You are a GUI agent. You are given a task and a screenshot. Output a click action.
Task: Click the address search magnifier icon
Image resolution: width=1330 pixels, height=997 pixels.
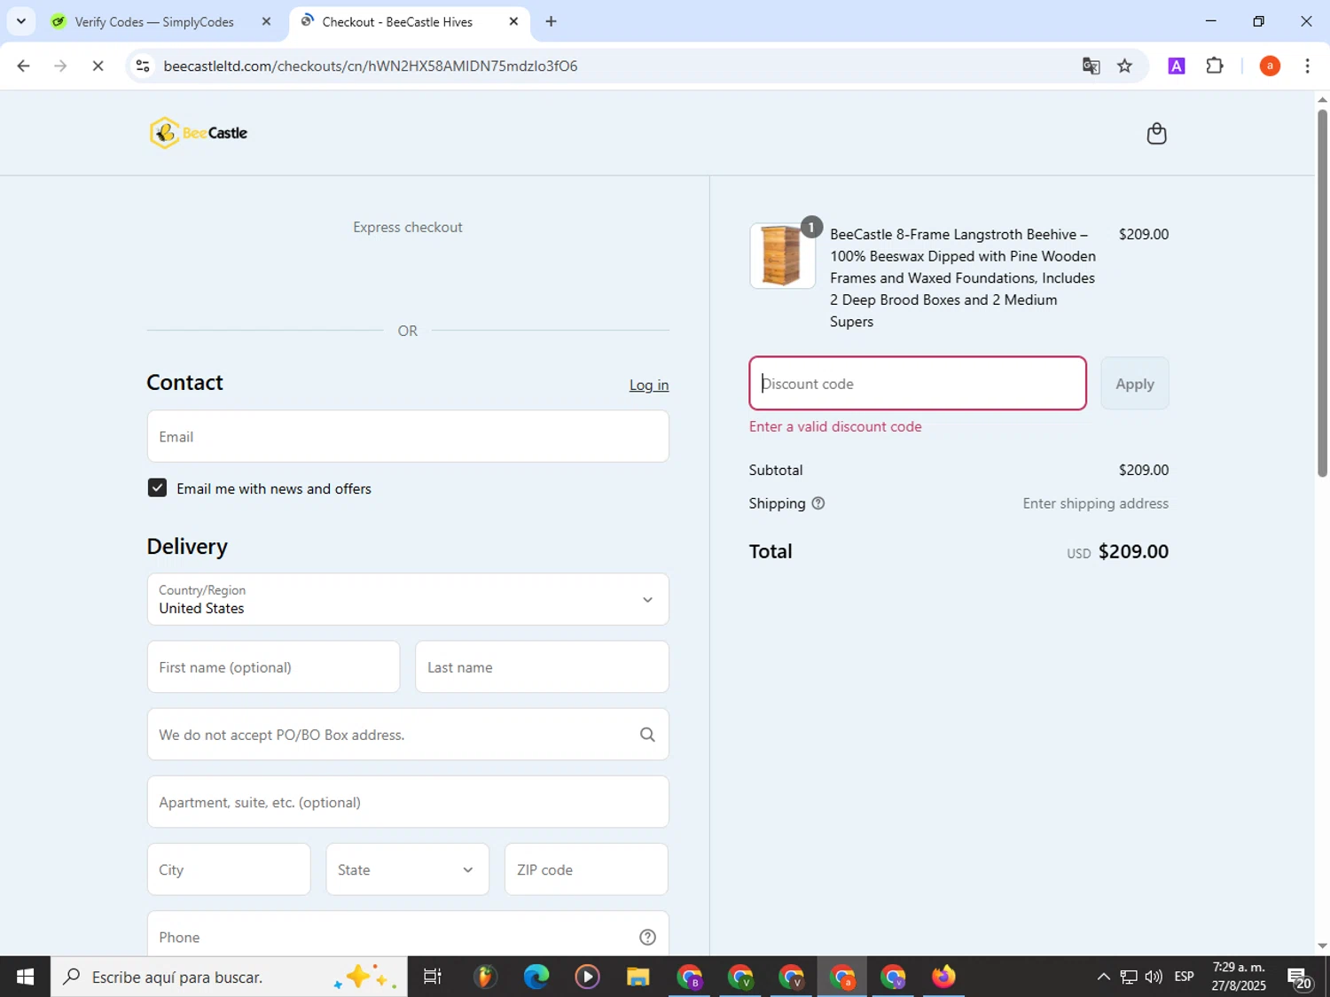(x=647, y=735)
